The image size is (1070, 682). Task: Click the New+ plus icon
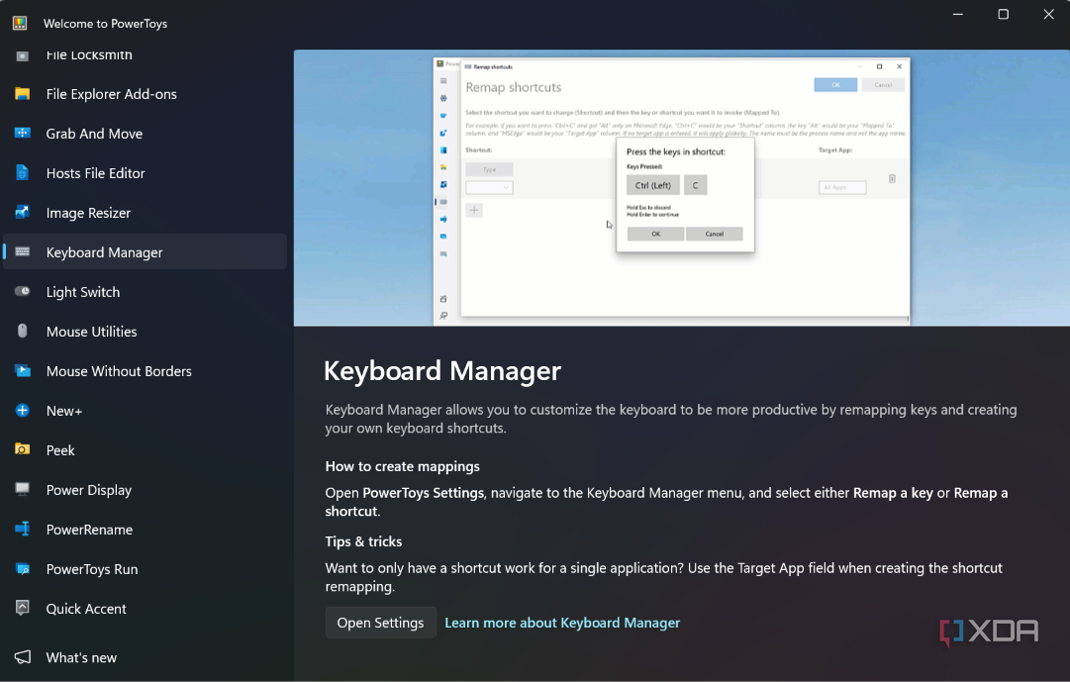(x=23, y=411)
